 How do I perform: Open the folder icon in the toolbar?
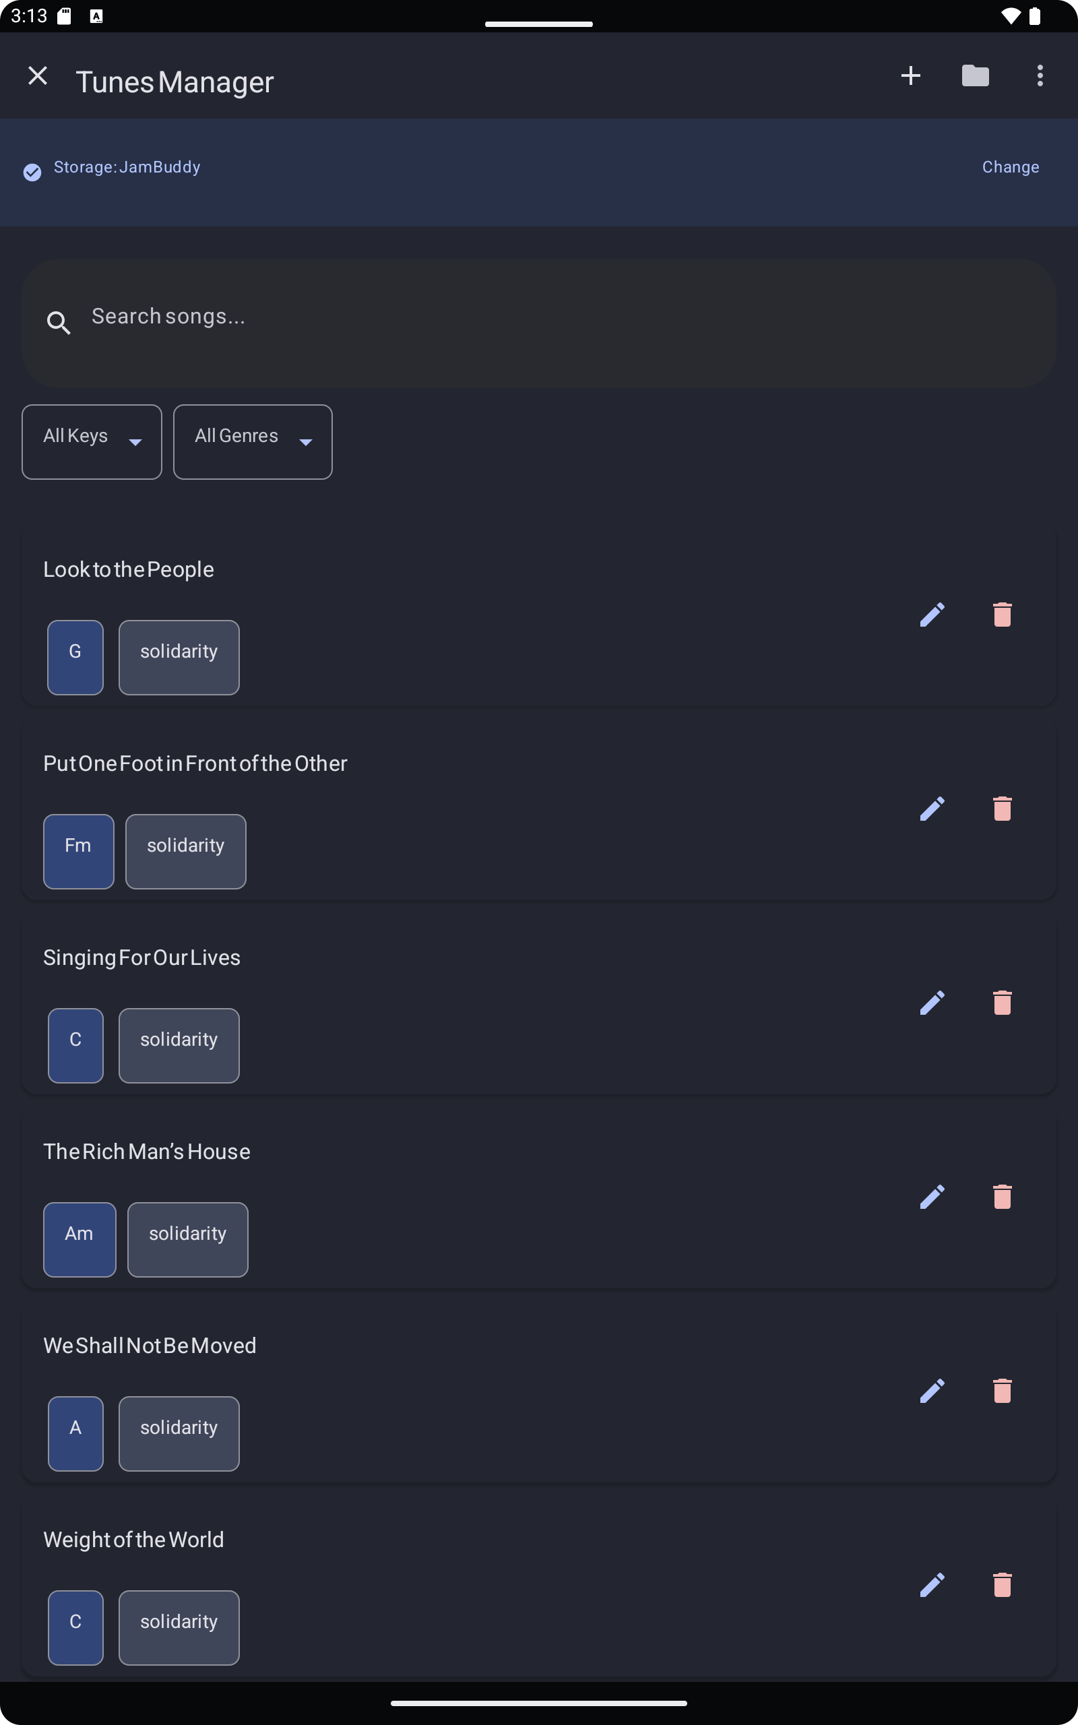tap(975, 75)
